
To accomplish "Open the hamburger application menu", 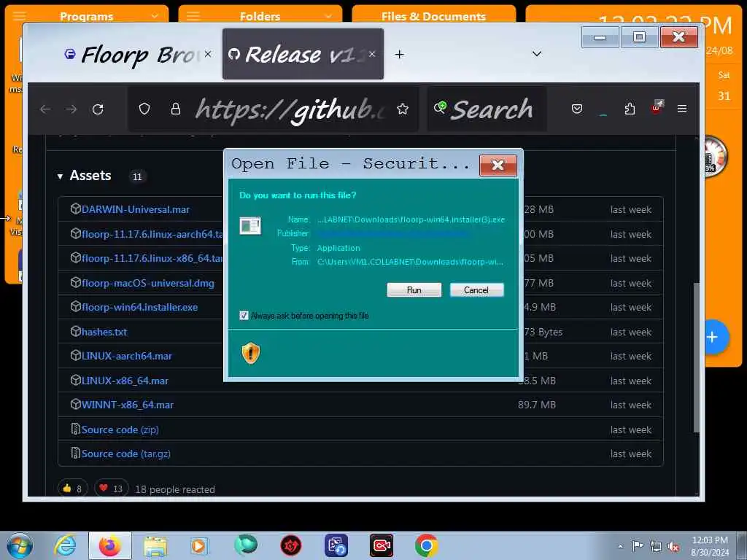I will (682, 109).
